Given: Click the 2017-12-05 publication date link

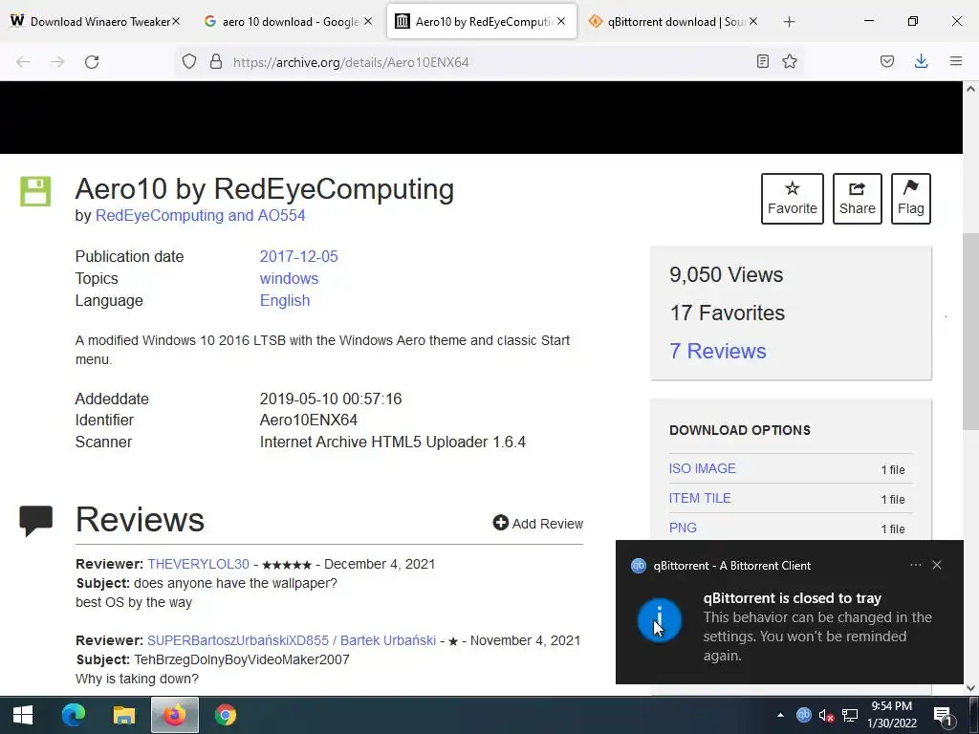Looking at the screenshot, I should click(x=298, y=256).
